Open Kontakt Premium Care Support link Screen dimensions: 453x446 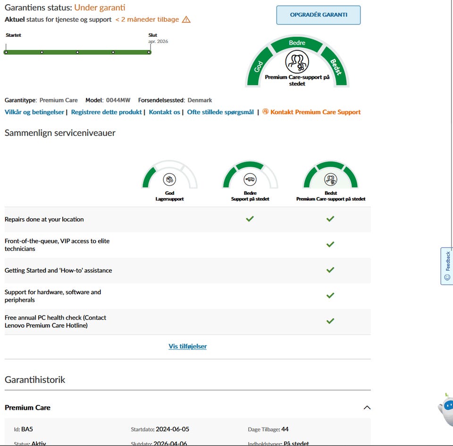click(316, 112)
